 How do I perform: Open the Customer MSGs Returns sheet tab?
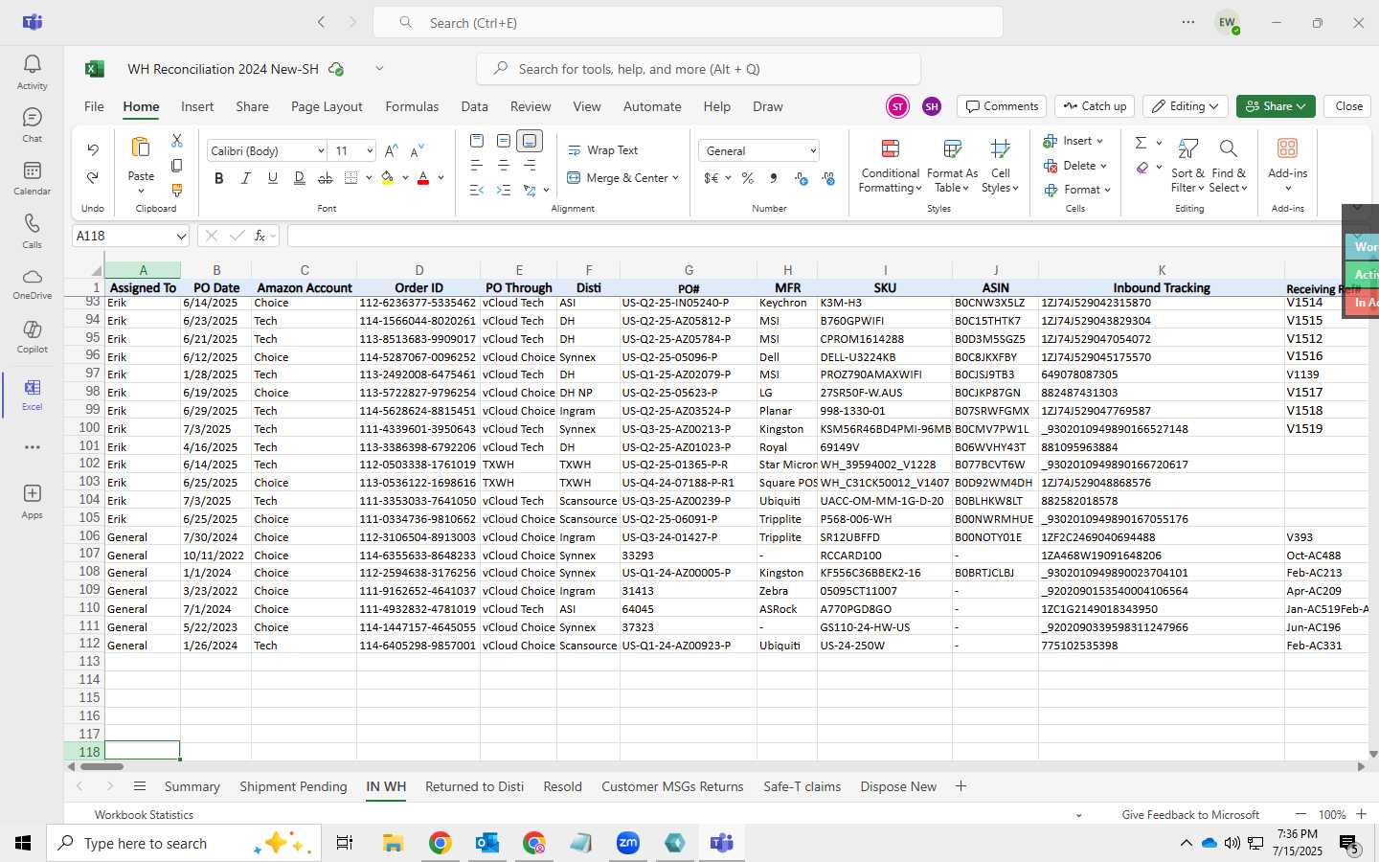[672, 786]
